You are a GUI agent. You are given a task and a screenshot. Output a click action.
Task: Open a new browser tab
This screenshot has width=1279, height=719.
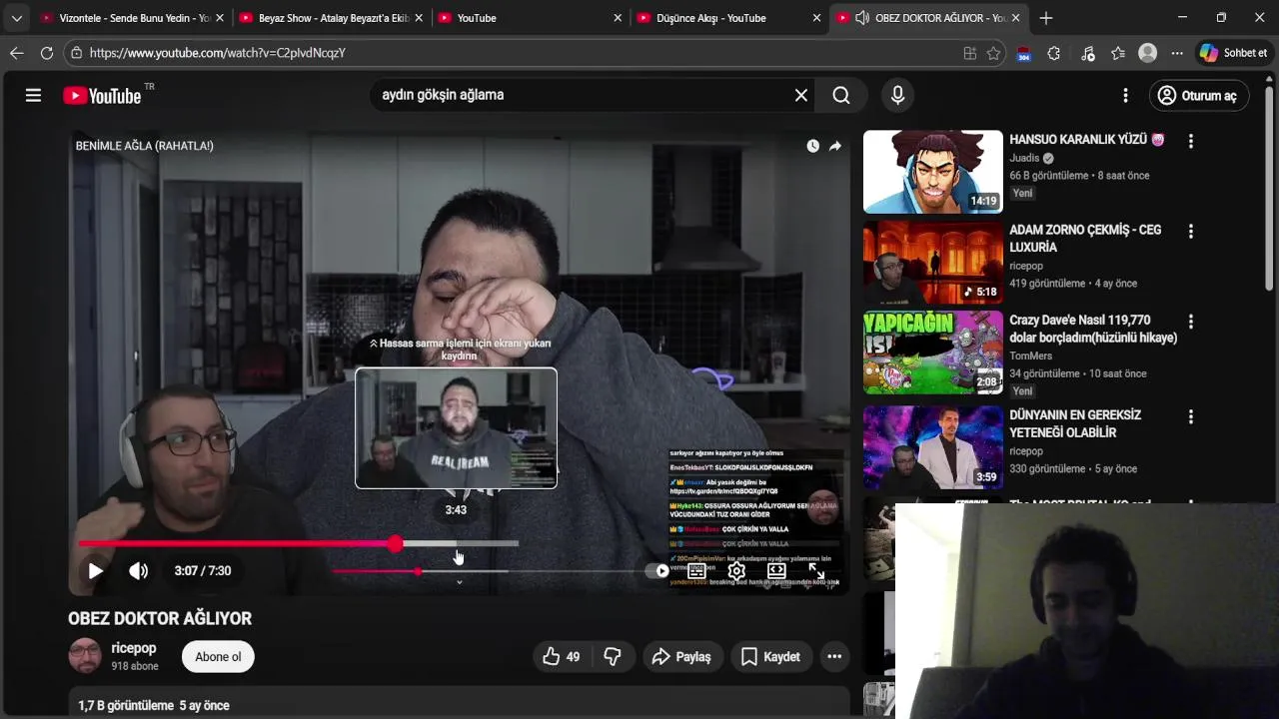[x=1046, y=18]
